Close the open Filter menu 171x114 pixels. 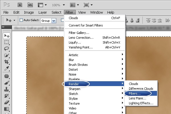point(69,13)
